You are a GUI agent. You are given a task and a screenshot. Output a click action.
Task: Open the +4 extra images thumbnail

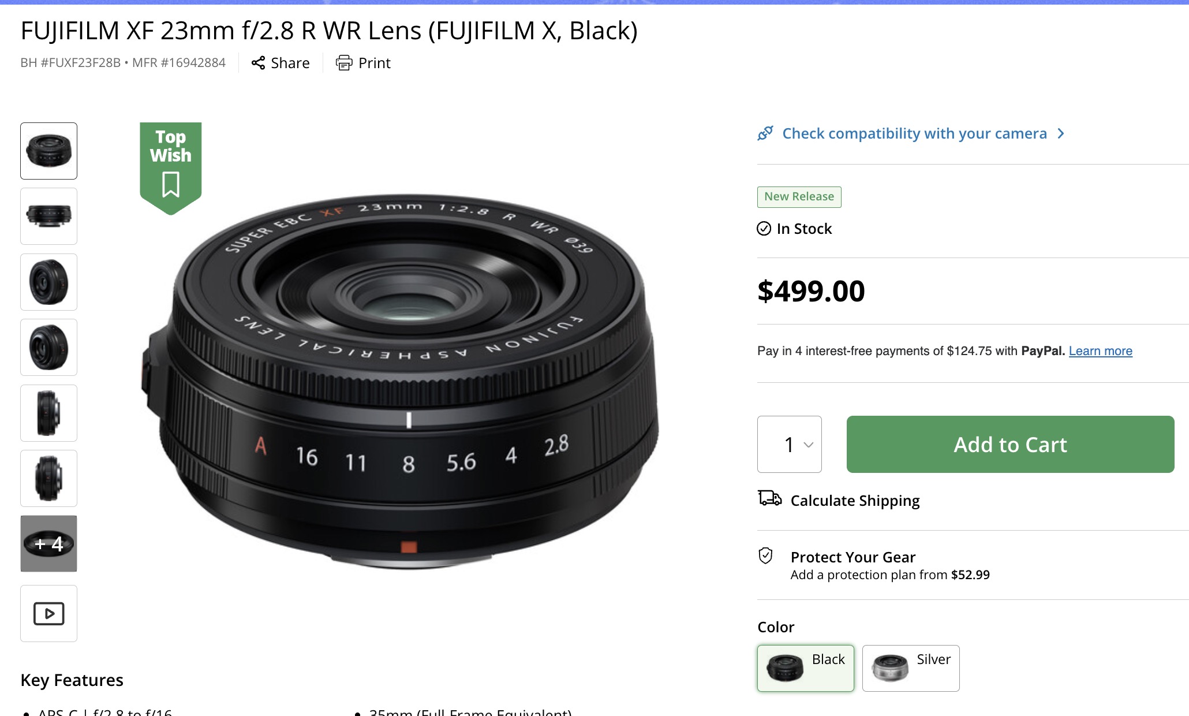tap(48, 543)
